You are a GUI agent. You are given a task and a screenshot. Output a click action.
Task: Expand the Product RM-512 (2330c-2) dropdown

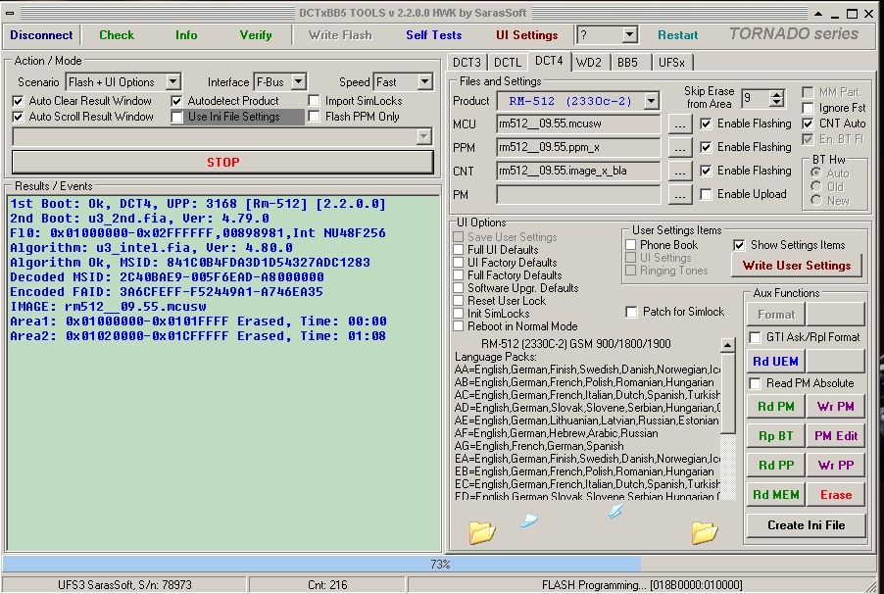pyautogui.click(x=651, y=101)
